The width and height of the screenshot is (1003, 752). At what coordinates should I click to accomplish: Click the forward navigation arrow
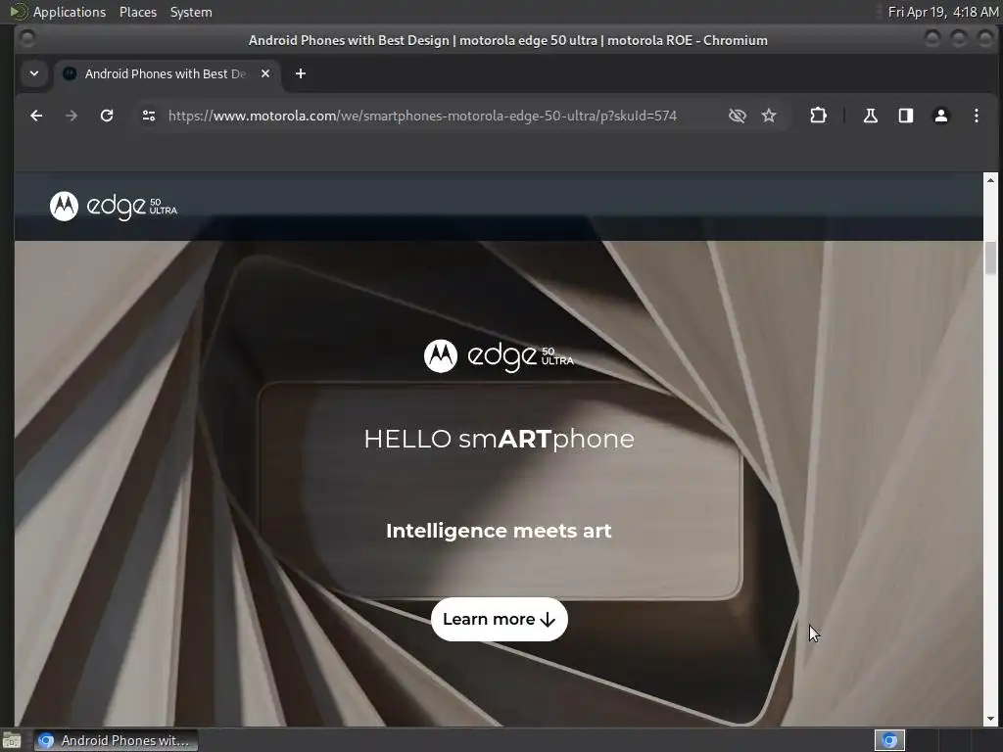72,116
